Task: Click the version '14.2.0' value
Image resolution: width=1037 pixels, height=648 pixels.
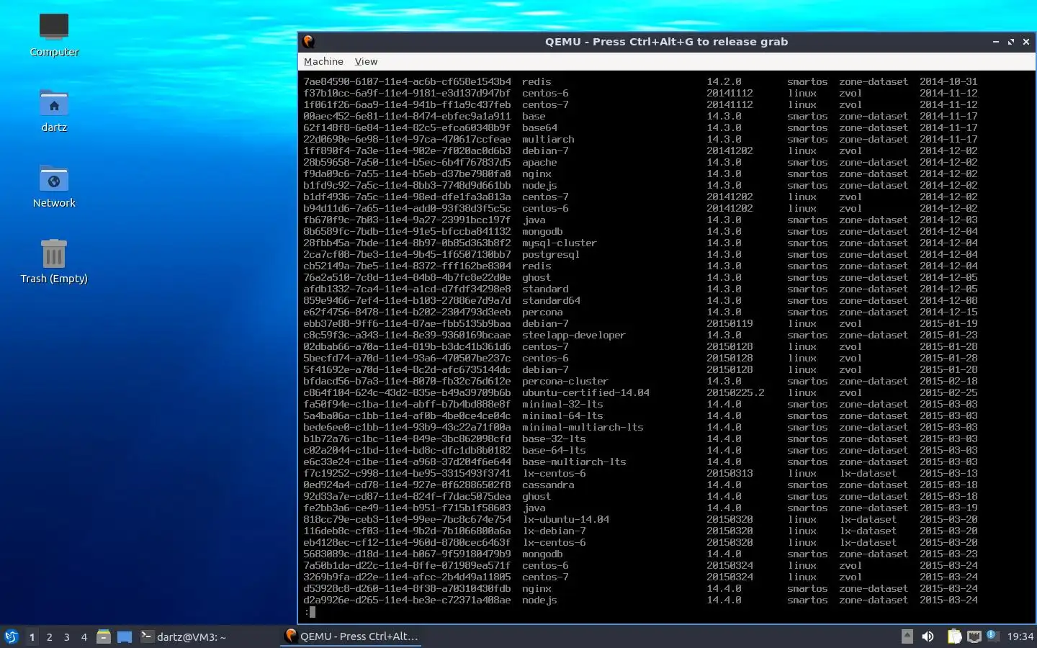Action: click(x=724, y=81)
